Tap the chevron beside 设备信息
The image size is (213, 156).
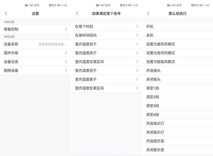click(x=66, y=62)
